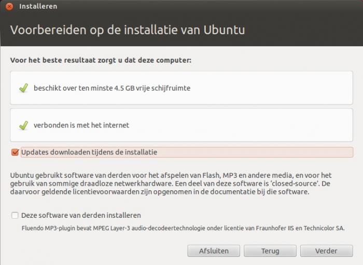Click the 'Voorbereiden op de installatie van Ubuntu' heading
The height and width of the screenshot is (265, 363).
click(x=128, y=30)
